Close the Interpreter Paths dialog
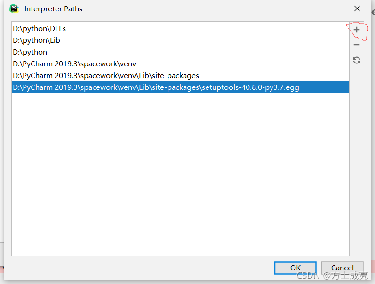The height and width of the screenshot is (284, 375). [357, 8]
